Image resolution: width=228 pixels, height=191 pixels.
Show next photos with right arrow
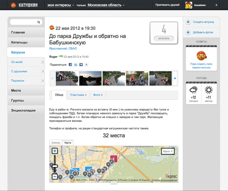(175, 78)
